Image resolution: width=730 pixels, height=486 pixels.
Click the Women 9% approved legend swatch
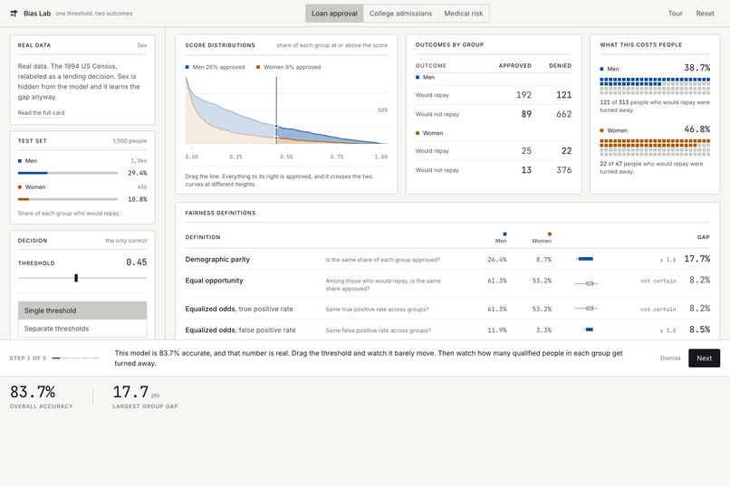point(258,67)
